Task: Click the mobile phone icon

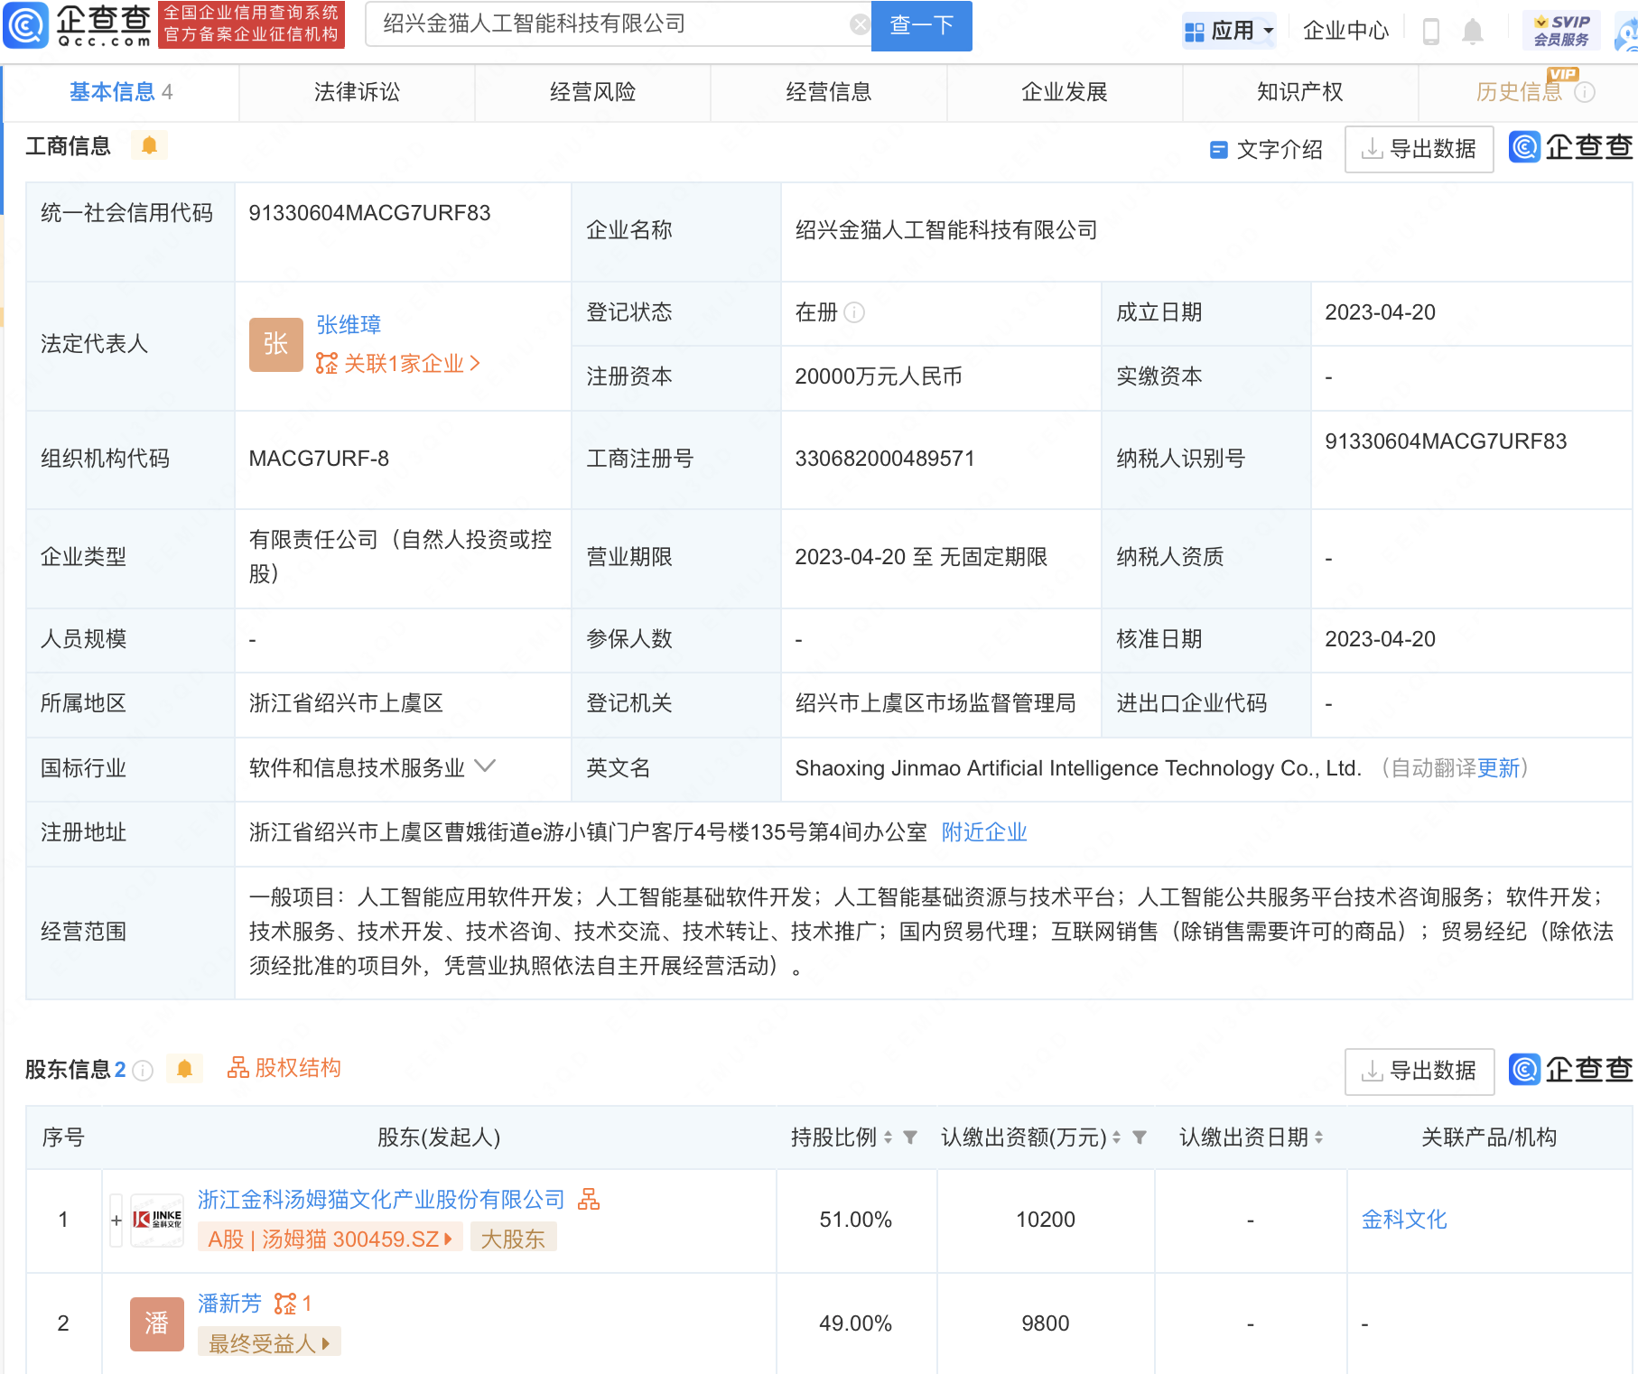Action: (x=1430, y=32)
